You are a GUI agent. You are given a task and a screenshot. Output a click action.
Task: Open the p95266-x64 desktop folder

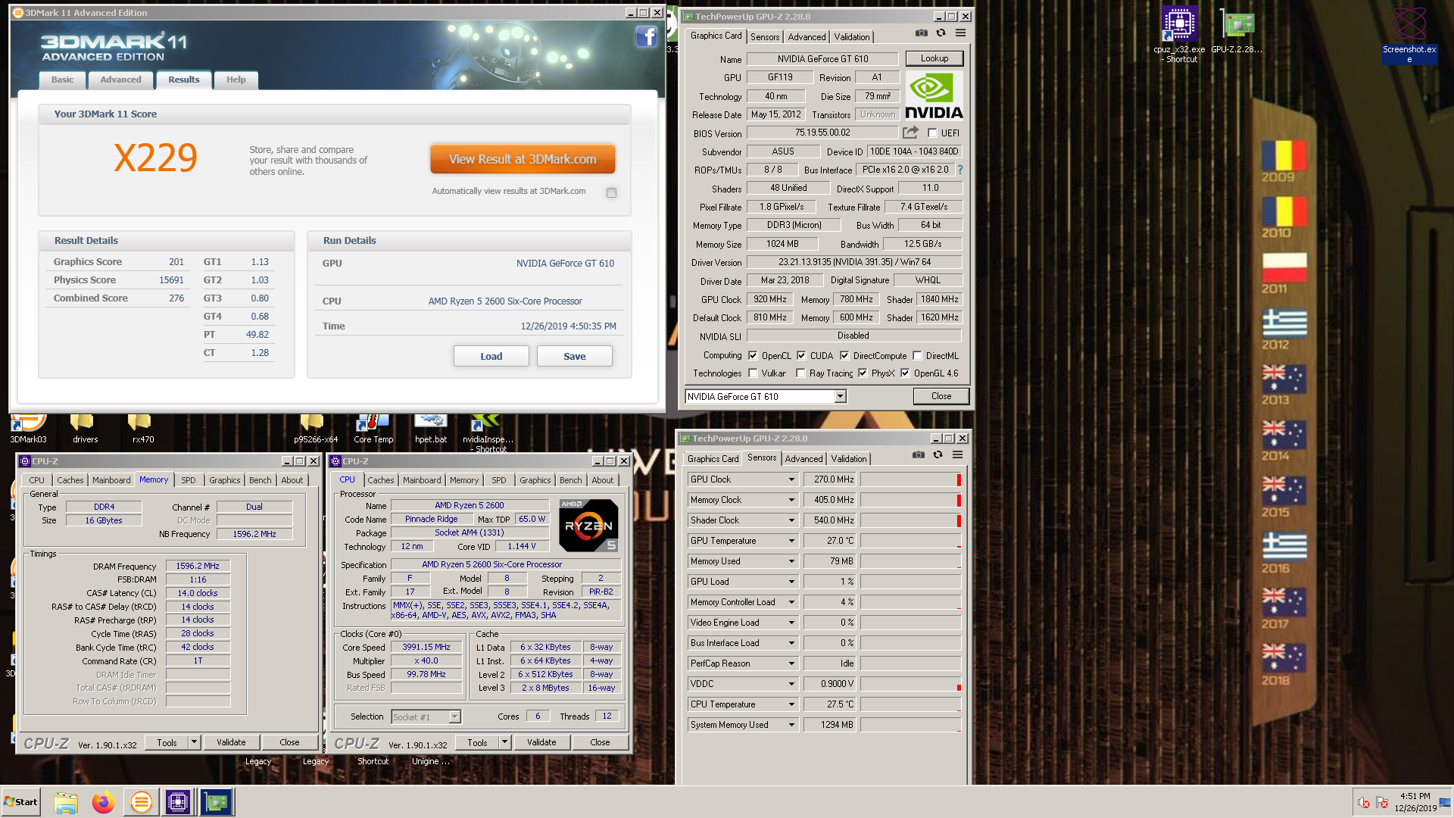click(x=315, y=428)
